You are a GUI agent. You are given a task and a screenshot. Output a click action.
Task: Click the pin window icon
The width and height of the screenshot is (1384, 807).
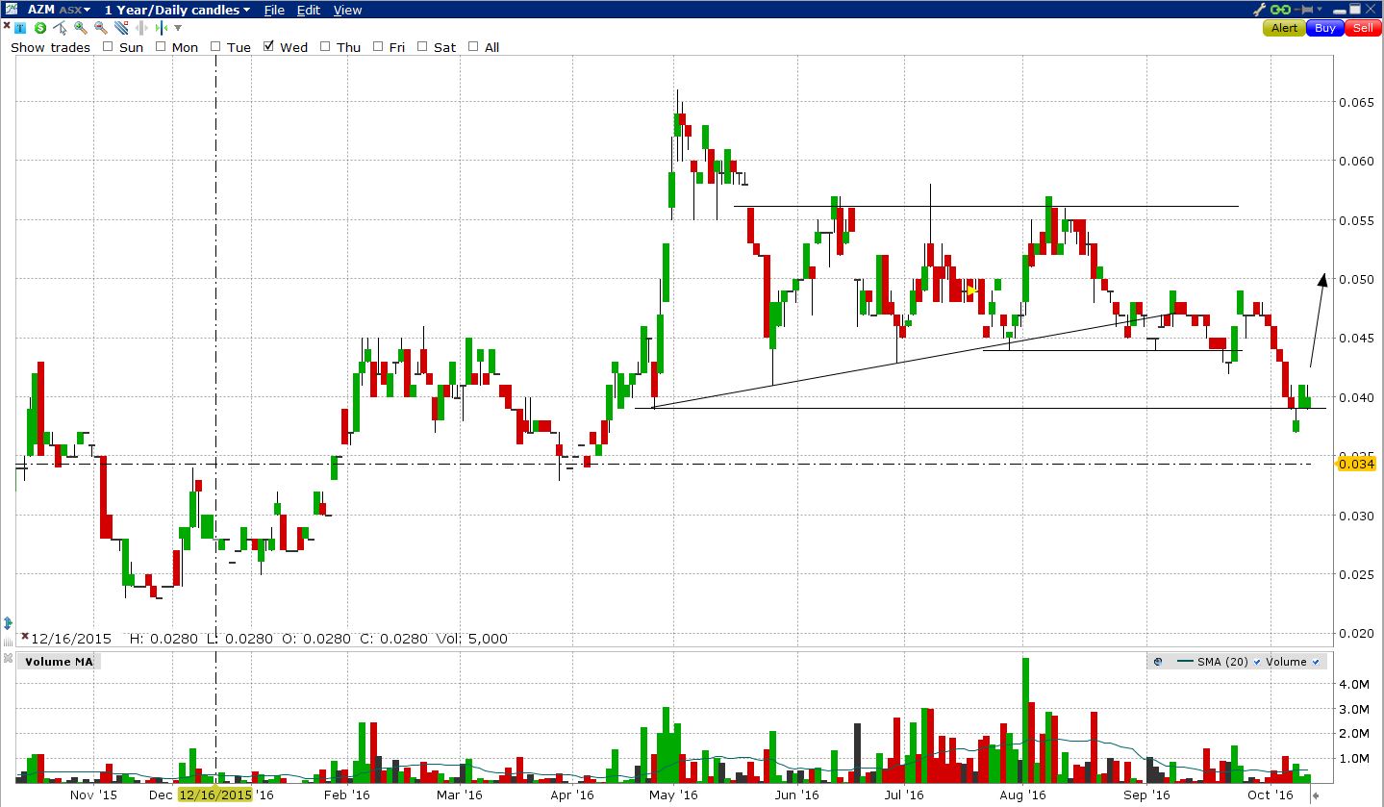coord(1303,10)
